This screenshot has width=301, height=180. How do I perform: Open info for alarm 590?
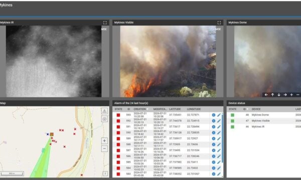click(214, 132)
